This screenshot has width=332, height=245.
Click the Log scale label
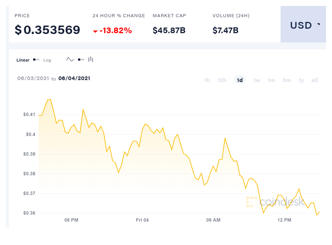point(47,60)
